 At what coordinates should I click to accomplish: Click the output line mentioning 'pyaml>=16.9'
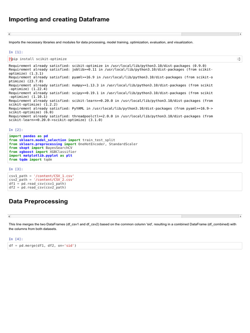click(111, 79)
